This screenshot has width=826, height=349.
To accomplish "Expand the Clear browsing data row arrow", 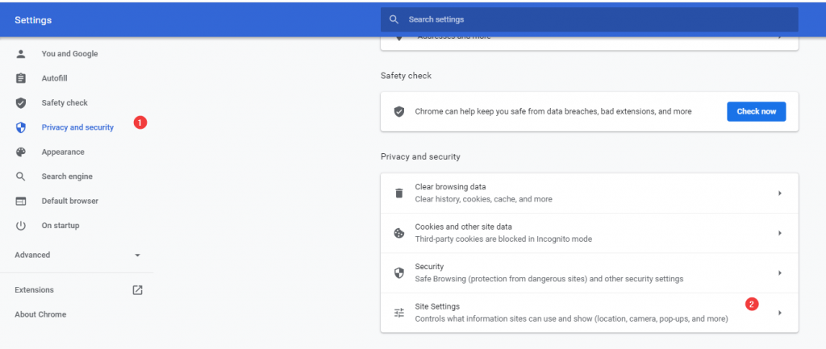I will click(x=780, y=193).
